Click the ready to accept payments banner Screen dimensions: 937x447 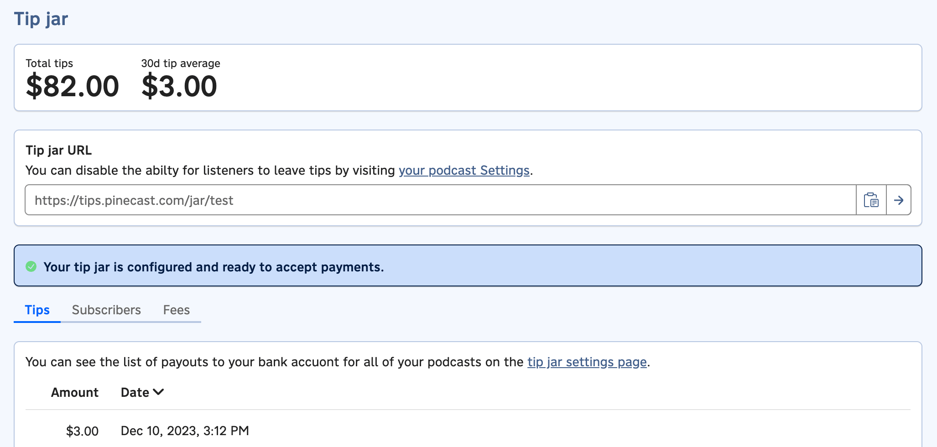pos(214,267)
